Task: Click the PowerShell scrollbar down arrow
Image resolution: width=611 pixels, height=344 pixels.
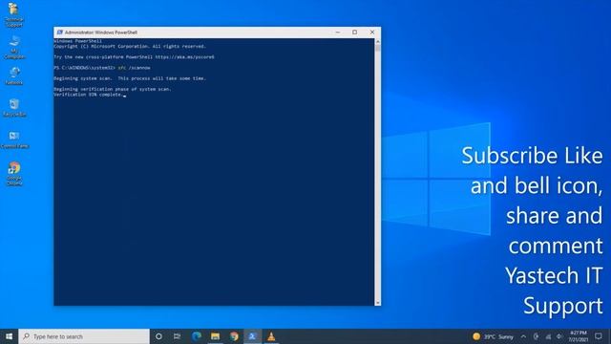Action: (x=378, y=303)
